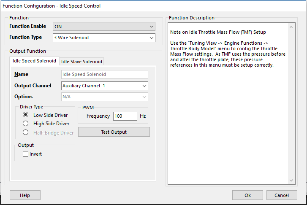Viewport: 307px width, 205px height.
Task: Open the Output Channel dropdown
Action: [105, 86]
